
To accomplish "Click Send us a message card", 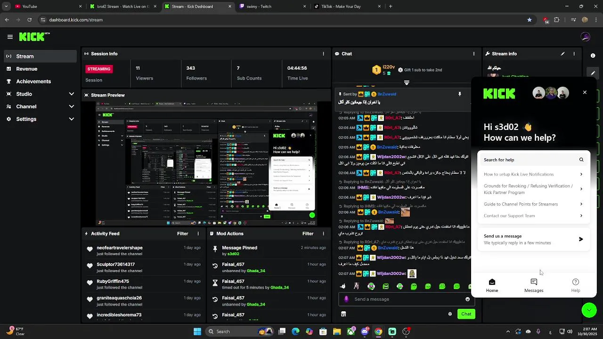I will pos(533,239).
